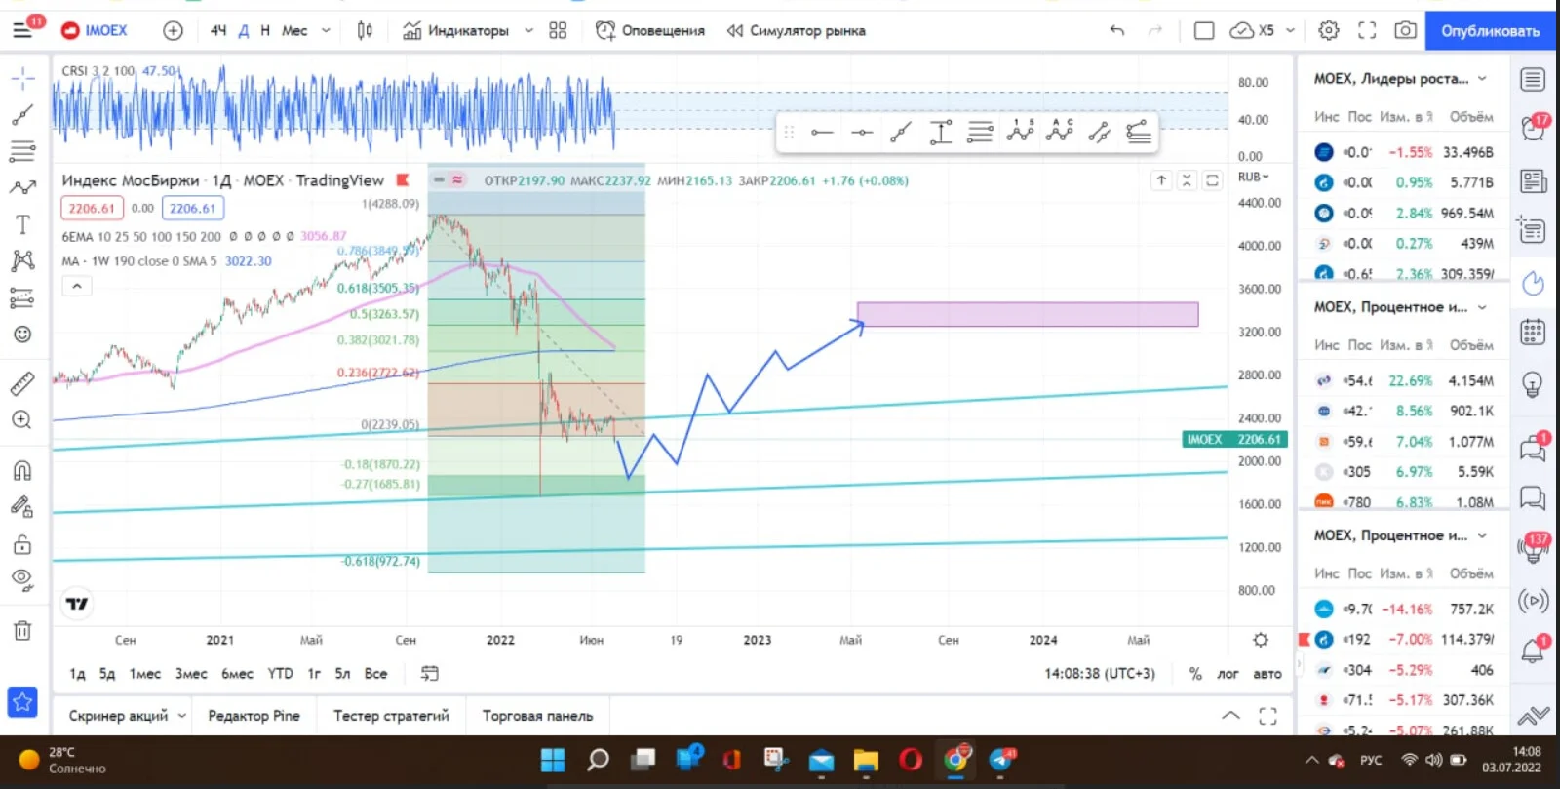
Task: Add symbol with the plus compare button
Action: 173,30
